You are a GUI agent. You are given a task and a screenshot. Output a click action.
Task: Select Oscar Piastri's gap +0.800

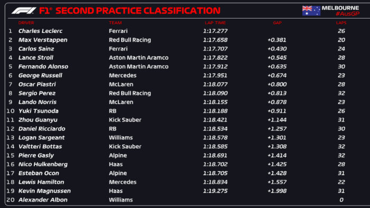click(x=277, y=84)
